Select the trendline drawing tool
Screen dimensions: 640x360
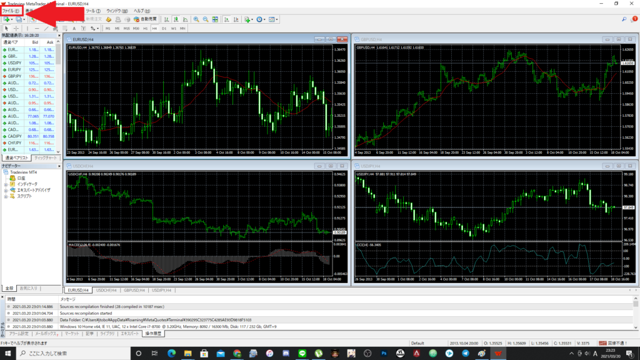pos(46,29)
